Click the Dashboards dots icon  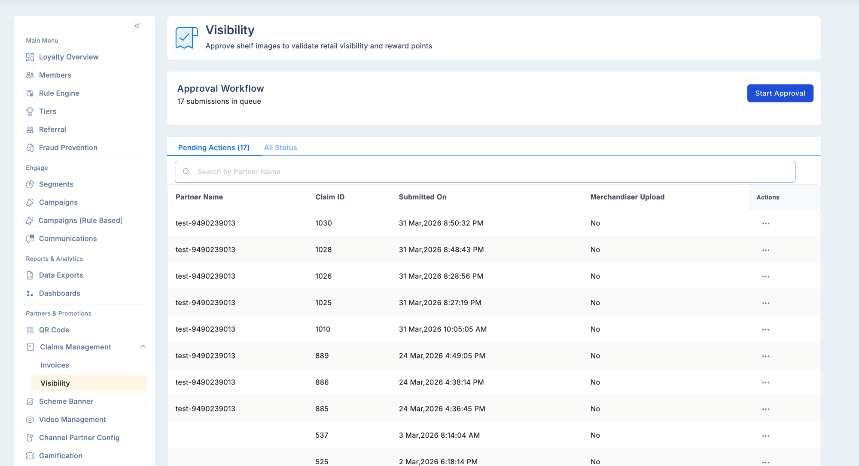tap(30, 293)
